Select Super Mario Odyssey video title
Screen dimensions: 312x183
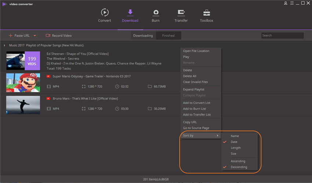tap(91, 76)
